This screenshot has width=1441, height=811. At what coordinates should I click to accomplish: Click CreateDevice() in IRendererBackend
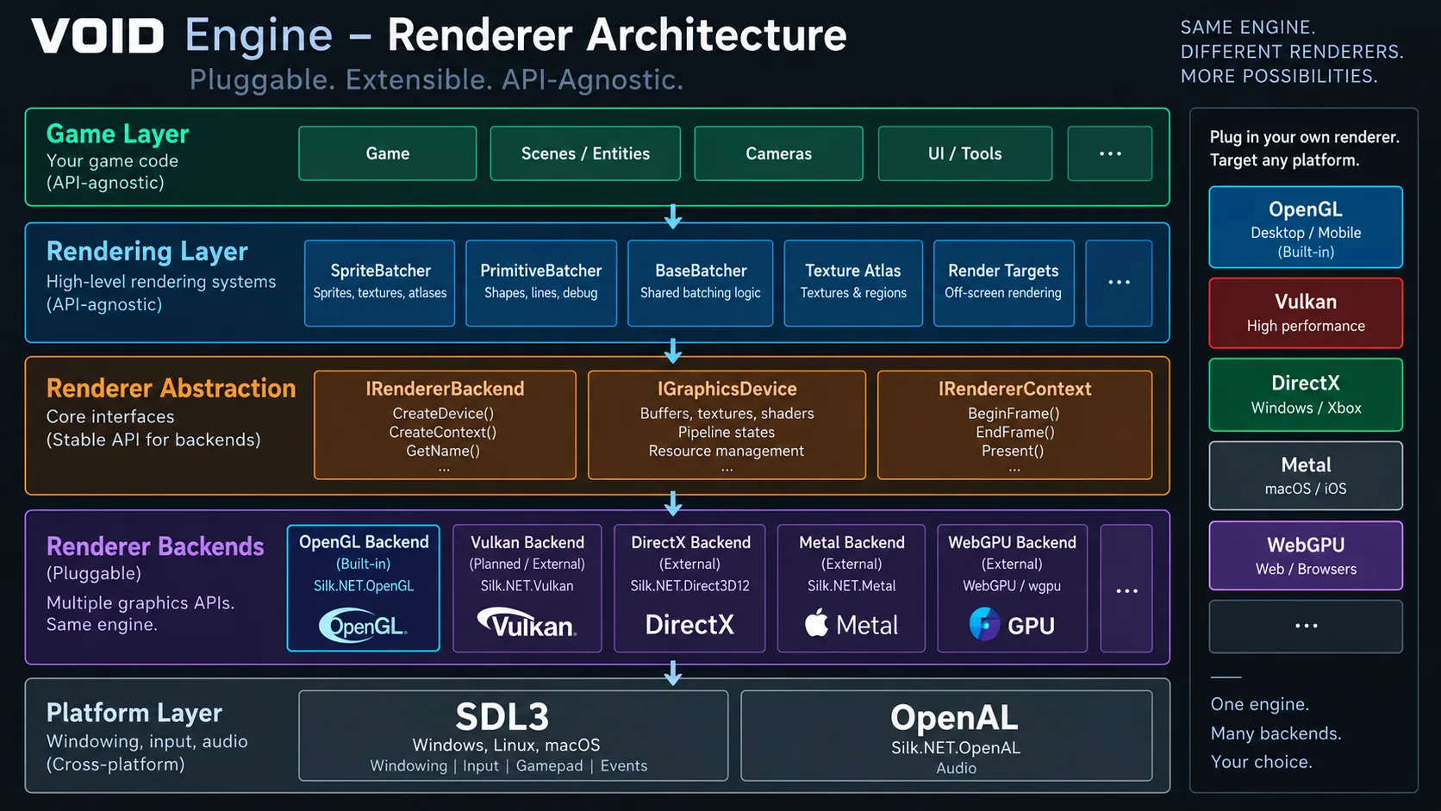click(x=443, y=414)
